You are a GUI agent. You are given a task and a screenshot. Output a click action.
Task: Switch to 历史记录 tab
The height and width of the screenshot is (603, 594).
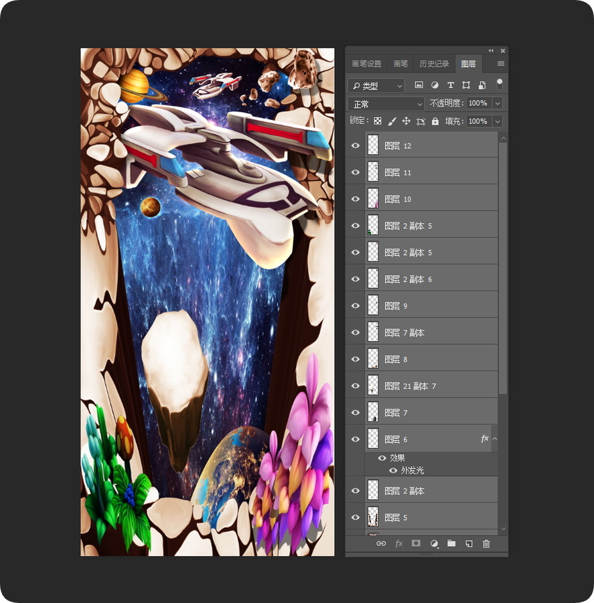click(x=434, y=64)
